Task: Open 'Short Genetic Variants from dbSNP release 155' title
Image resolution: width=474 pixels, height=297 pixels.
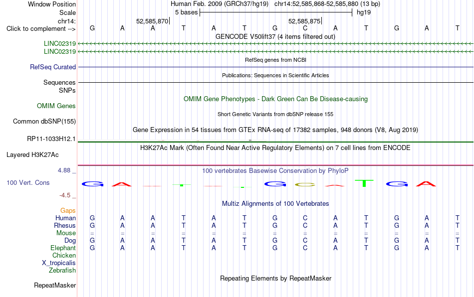Action: click(275, 115)
